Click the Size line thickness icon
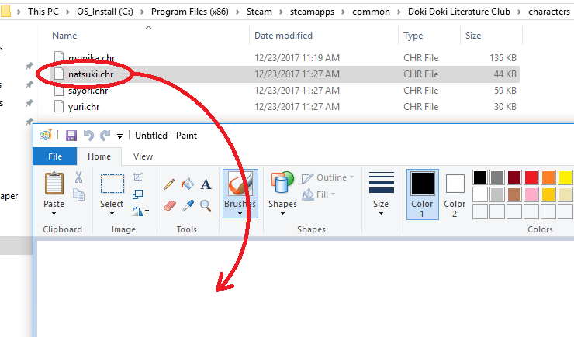 coord(381,182)
